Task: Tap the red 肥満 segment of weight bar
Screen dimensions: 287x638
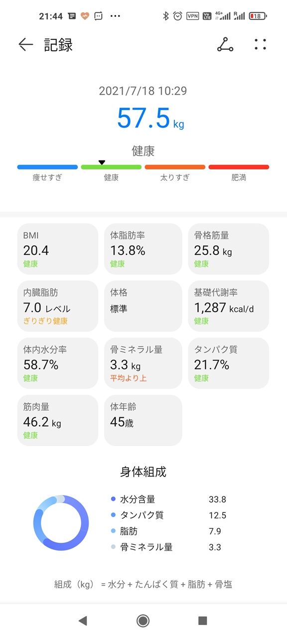Action: [x=239, y=167]
